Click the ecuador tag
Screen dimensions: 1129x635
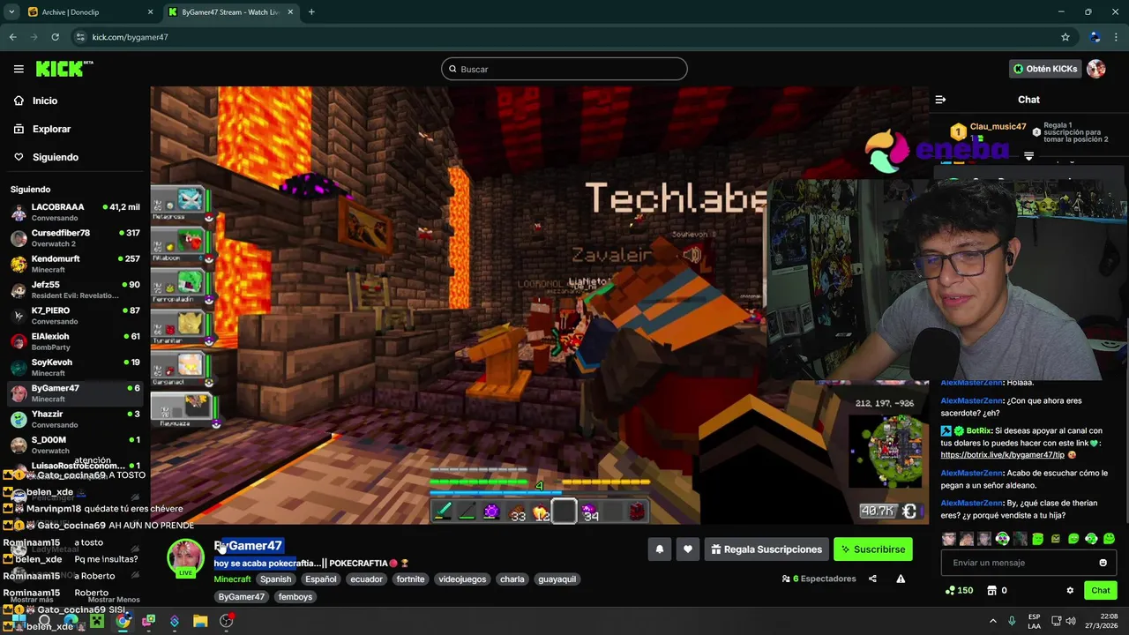tap(366, 579)
